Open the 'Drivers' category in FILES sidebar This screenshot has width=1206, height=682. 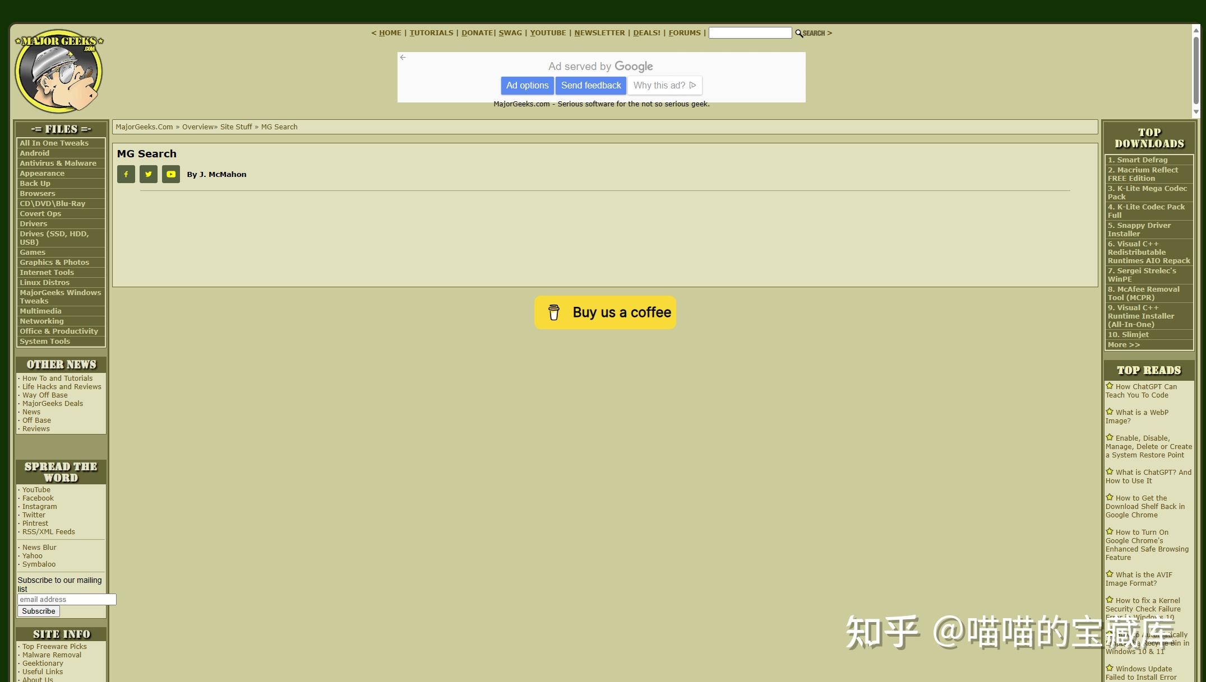(33, 223)
